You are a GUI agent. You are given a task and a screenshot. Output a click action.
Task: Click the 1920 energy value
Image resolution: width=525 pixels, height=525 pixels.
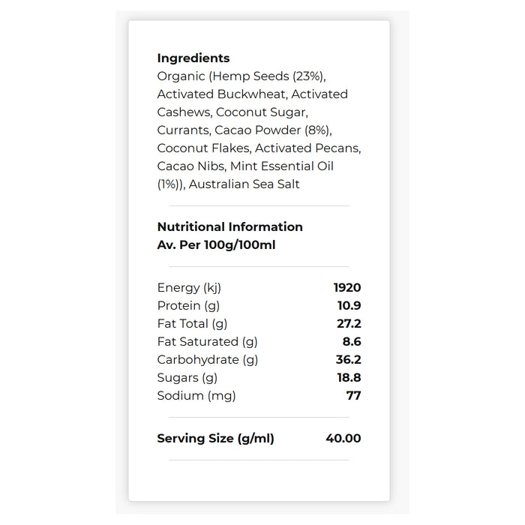[346, 287]
